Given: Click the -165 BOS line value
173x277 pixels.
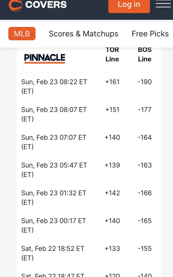Looking at the screenshot, I should tap(145, 221).
